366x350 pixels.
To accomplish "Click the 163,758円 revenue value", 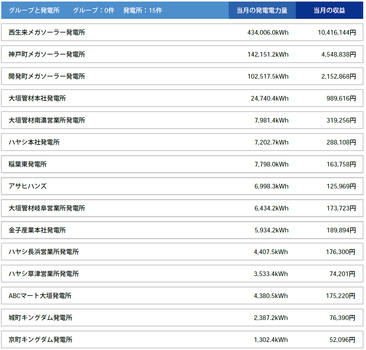I will [341, 164].
